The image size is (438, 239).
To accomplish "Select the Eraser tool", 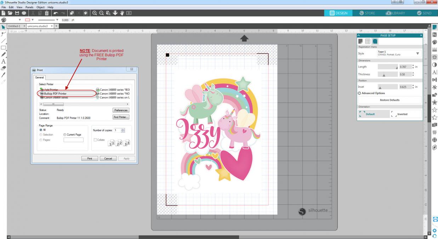I will point(4,68).
